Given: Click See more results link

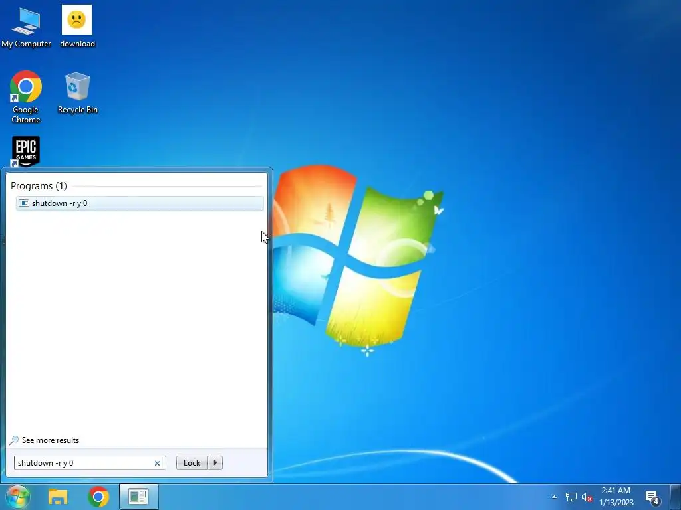Looking at the screenshot, I should click(51, 440).
